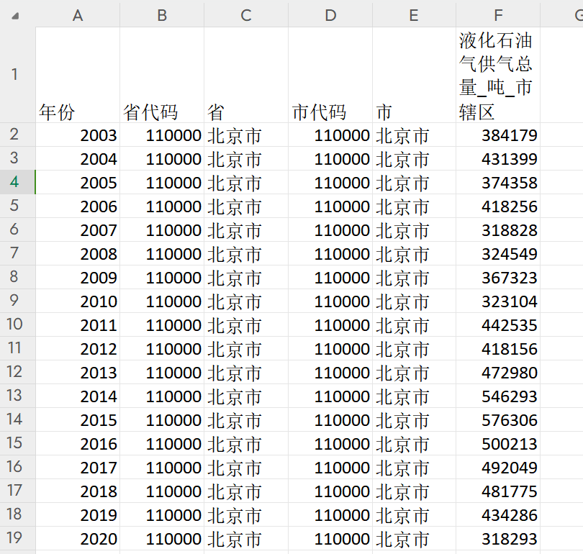Image resolution: width=583 pixels, height=554 pixels.
Task: Click the 省代码 header cell
Action: click(x=162, y=75)
